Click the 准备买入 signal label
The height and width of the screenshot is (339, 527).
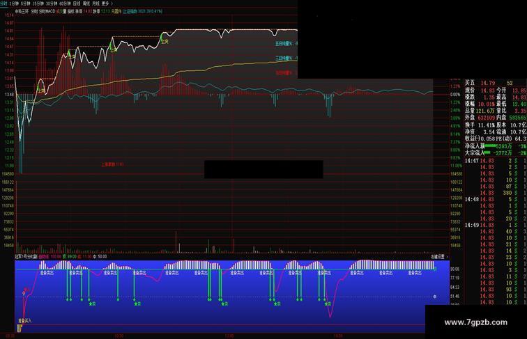24,321
